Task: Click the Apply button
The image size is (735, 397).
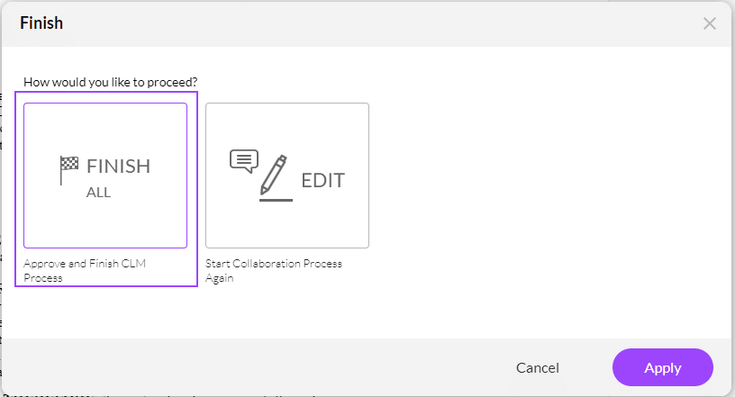Action: [x=663, y=367]
